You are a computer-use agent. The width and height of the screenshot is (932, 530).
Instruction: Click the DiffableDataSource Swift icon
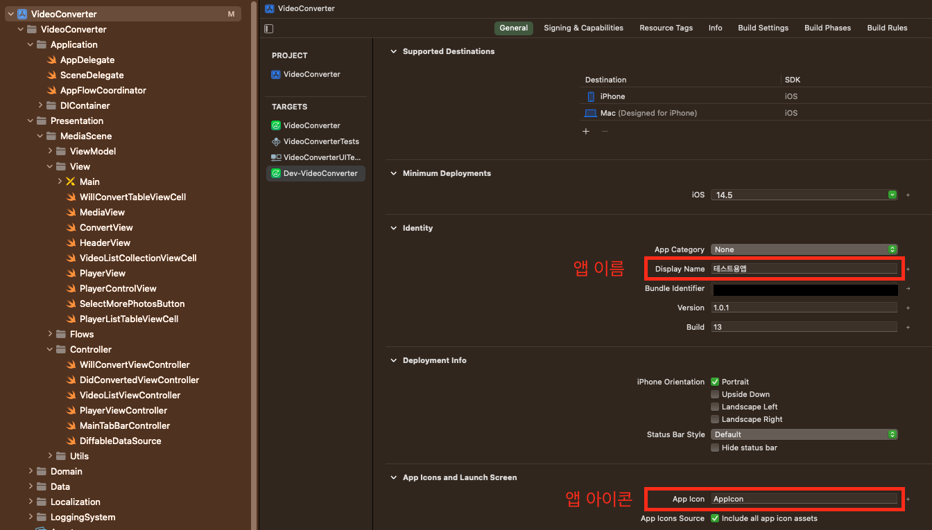pyautogui.click(x=71, y=441)
